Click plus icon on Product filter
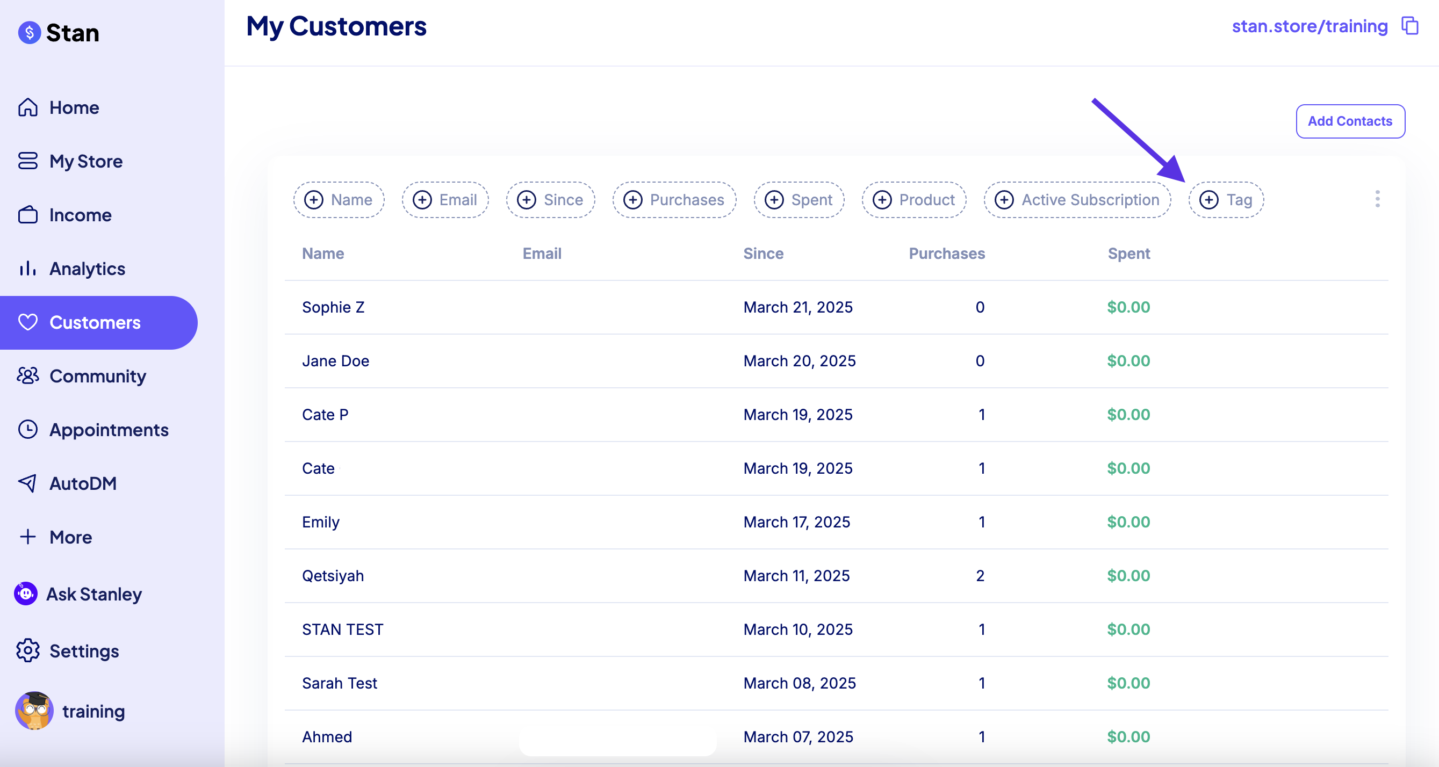The image size is (1439, 767). pos(882,200)
